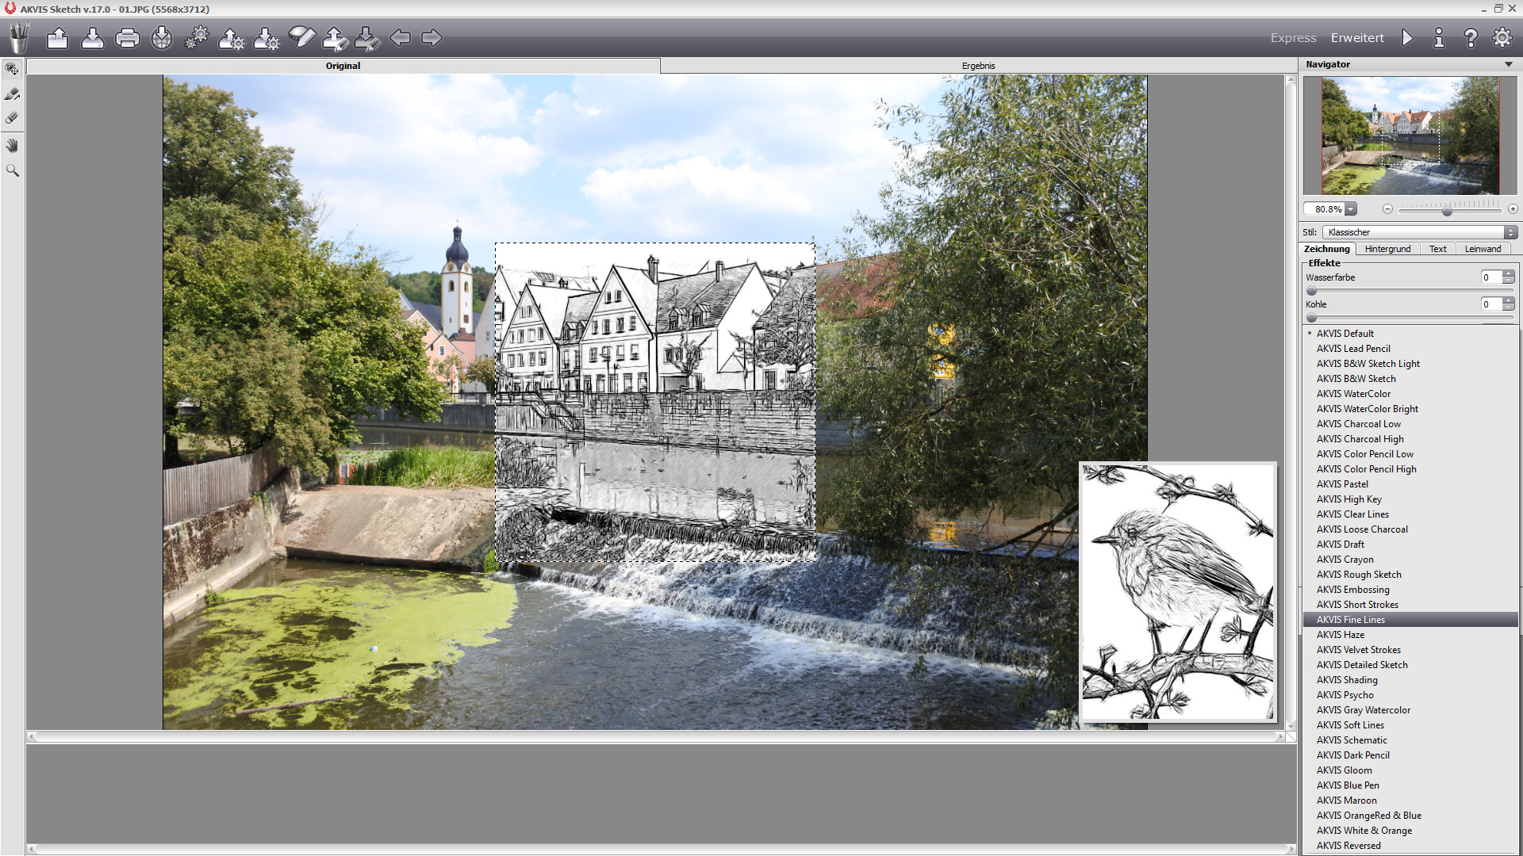The width and height of the screenshot is (1523, 856).
Task: Open the Hintergrund tab
Action: 1387,249
